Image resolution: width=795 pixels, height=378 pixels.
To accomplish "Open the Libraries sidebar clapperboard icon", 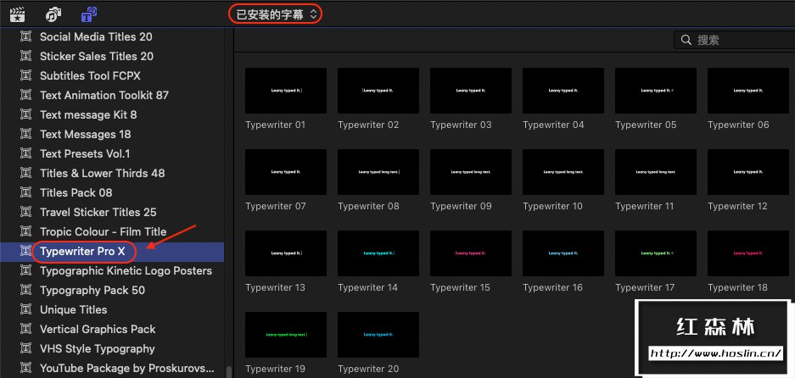I will pyautogui.click(x=18, y=14).
